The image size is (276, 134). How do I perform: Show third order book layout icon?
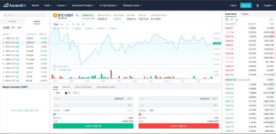pos(237,19)
